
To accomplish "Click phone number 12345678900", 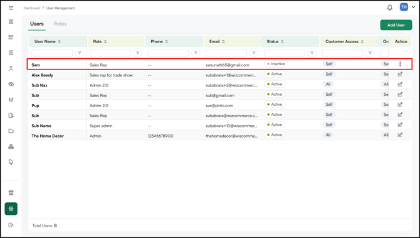I will pos(160,136).
